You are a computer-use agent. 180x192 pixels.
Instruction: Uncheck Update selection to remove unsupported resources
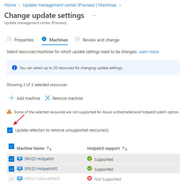pyautogui.click(x=10, y=130)
